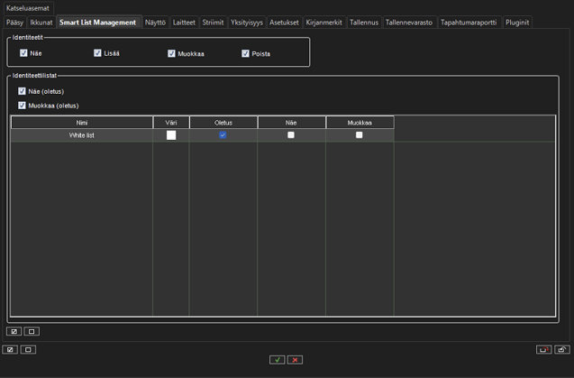Click the footer icon with the red mark
Screen dimensions: 574x378
coord(543,349)
